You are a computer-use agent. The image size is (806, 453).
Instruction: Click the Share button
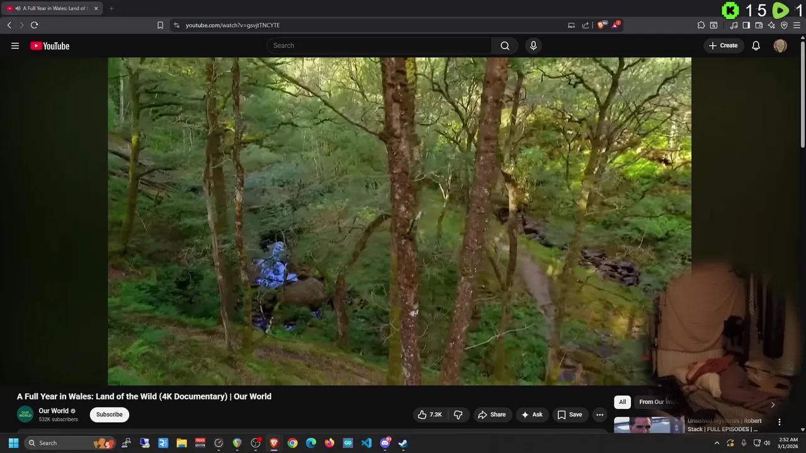pos(492,415)
